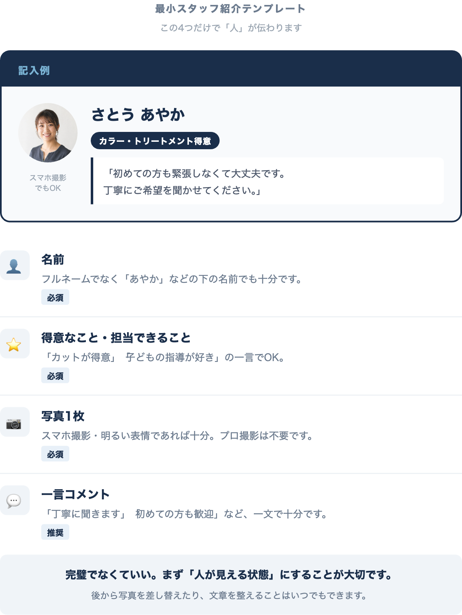Select the 一言コメント heading

(75, 495)
